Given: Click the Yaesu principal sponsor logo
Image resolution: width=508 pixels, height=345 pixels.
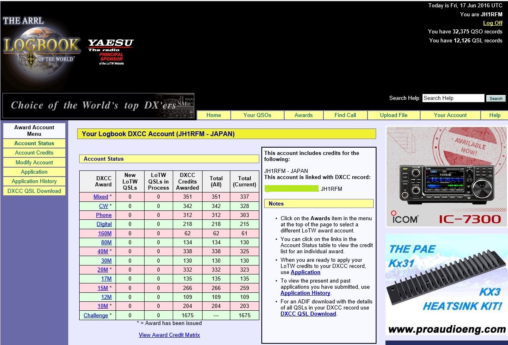Looking at the screenshot, I should tap(111, 51).
